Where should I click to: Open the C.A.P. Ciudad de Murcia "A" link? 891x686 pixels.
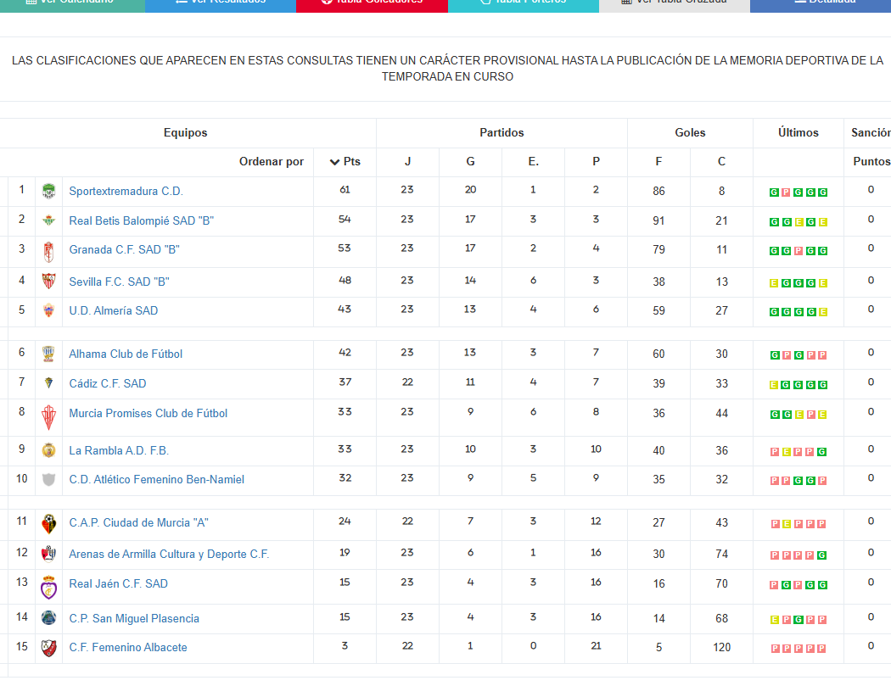pyautogui.click(x=138, y=523)
